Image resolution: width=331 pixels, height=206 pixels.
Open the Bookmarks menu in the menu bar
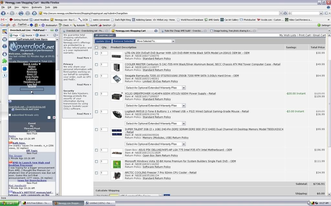pyautogui.click(x=37, y=7)
